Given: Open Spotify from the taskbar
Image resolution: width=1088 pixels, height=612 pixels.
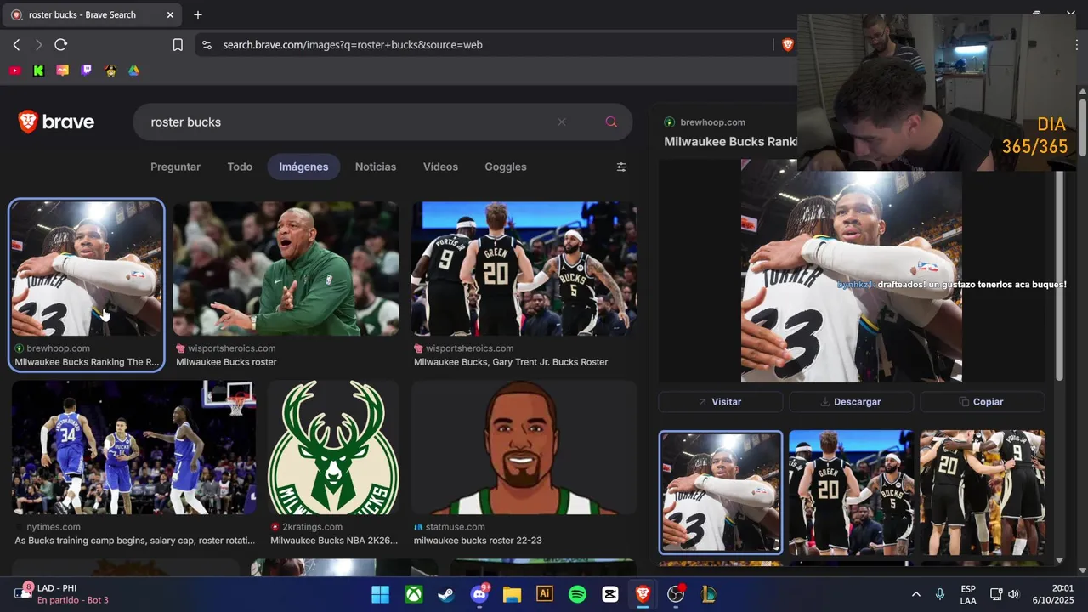Looking at the screenshot, I should pos(577,594).
